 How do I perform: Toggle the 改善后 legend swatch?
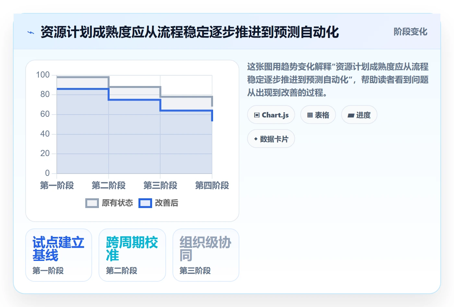(x=145, y=203)
